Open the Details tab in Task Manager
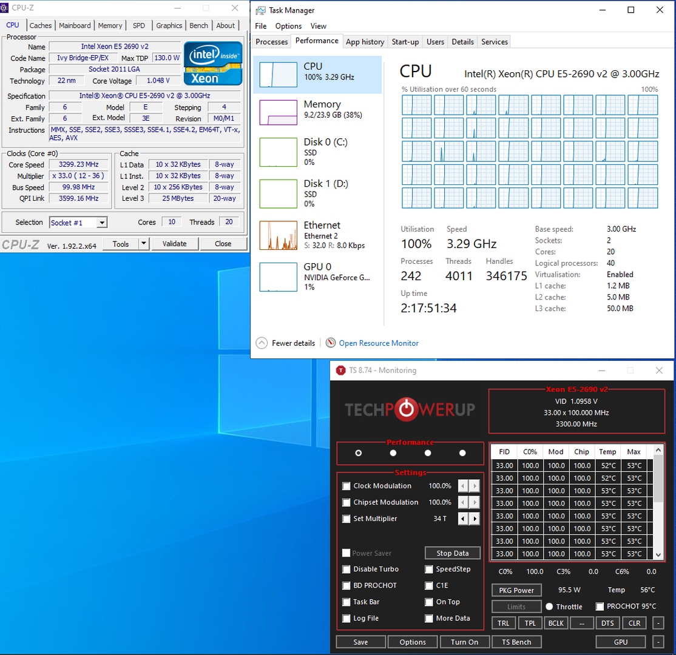This screenshot has height=655, width=676. point(462,42)
